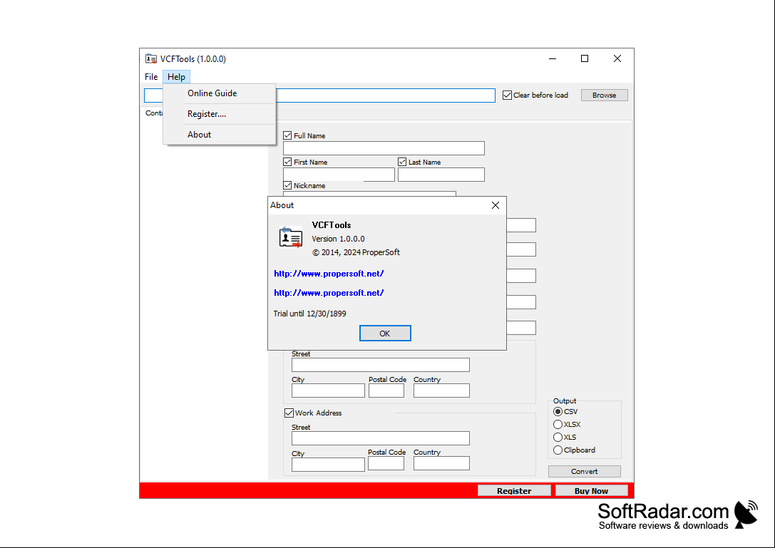The image size is (775, 548).
Task: Uncheck the Nickname checkbox
Action: coord(287,185)
